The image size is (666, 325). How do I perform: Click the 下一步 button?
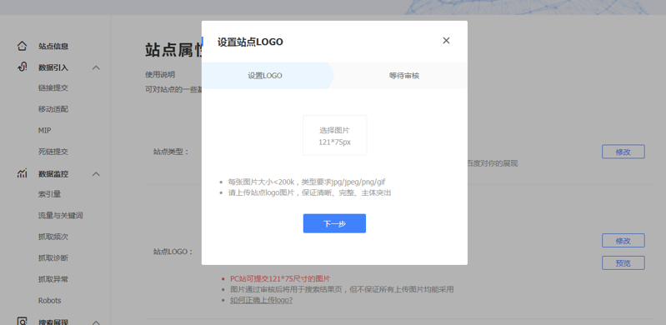334,223
